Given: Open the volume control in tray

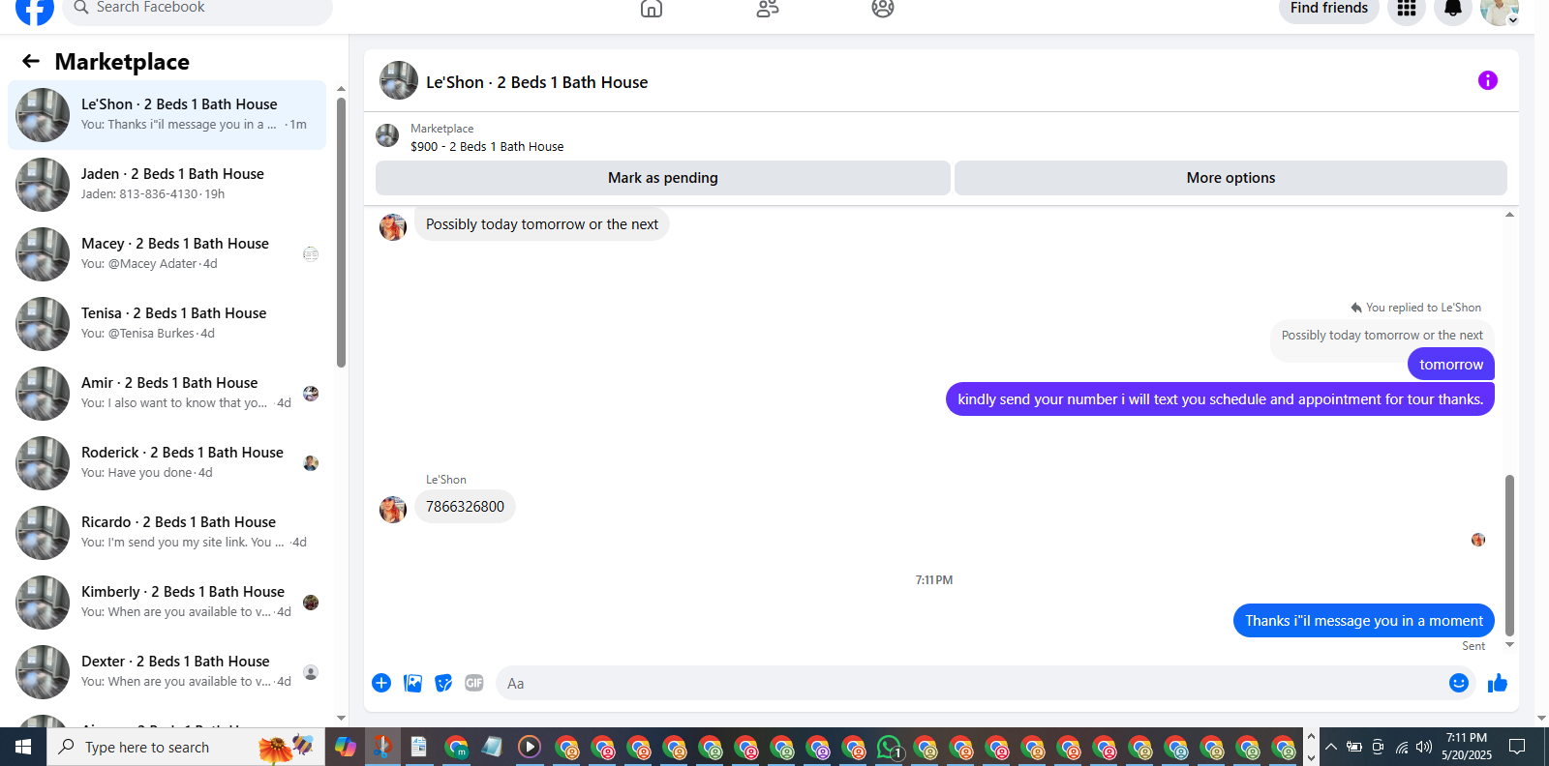Looking at the screenshot, I should click(x=1424, y=747).
